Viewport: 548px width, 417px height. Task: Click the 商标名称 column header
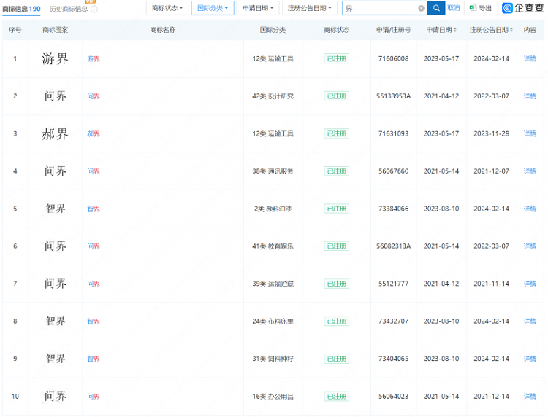(163, 30)
